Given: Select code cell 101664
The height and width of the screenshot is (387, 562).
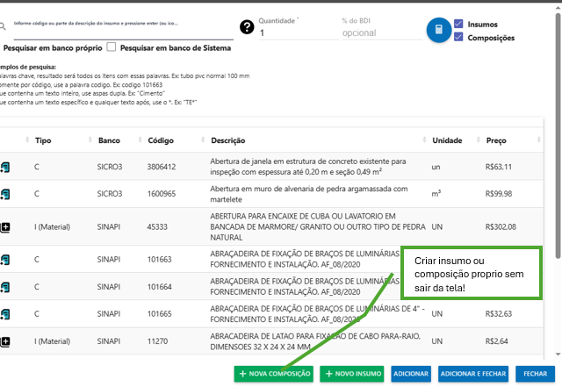Looking at the screenshot, I should tap(159, 287).
